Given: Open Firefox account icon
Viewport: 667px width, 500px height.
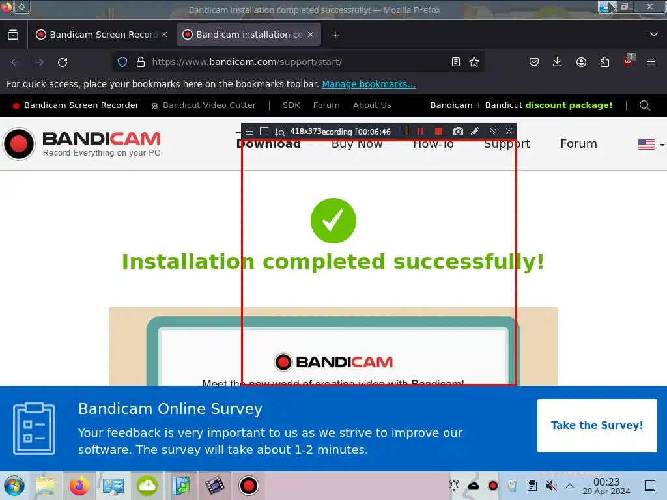Looking at the screenshot, I should (581, 62).
